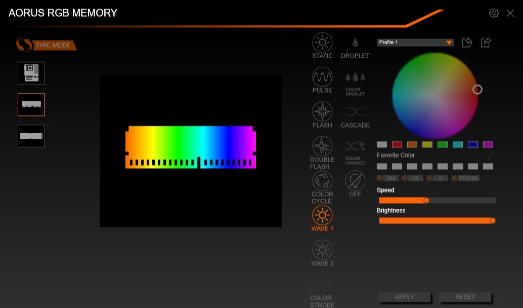The width and height of the screenshot is (523, 308).
Task: Choose the Pulse lighting effect
Action: pos(322,78)
